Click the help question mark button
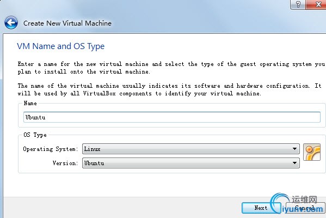The width and height of the screenshot is (326, 218). (x=298, y=4)
